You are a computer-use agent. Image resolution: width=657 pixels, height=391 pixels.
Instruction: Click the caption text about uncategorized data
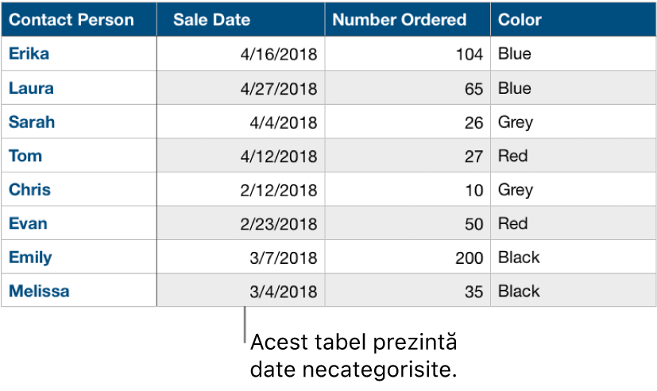tap(354, 357)
